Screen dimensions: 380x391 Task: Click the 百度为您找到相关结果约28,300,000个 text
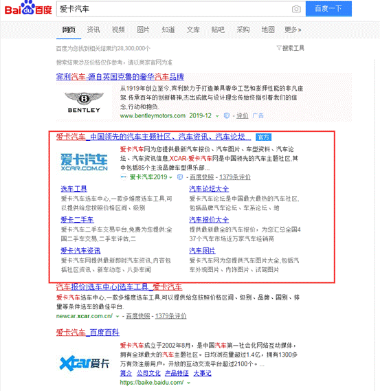click(103, 48)
